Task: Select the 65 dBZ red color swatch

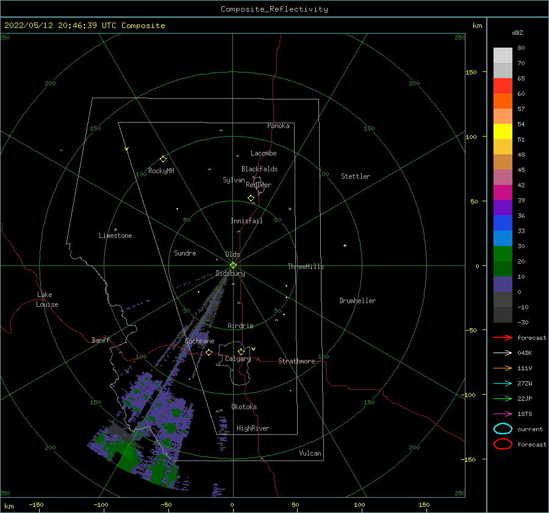Action: 503,86
